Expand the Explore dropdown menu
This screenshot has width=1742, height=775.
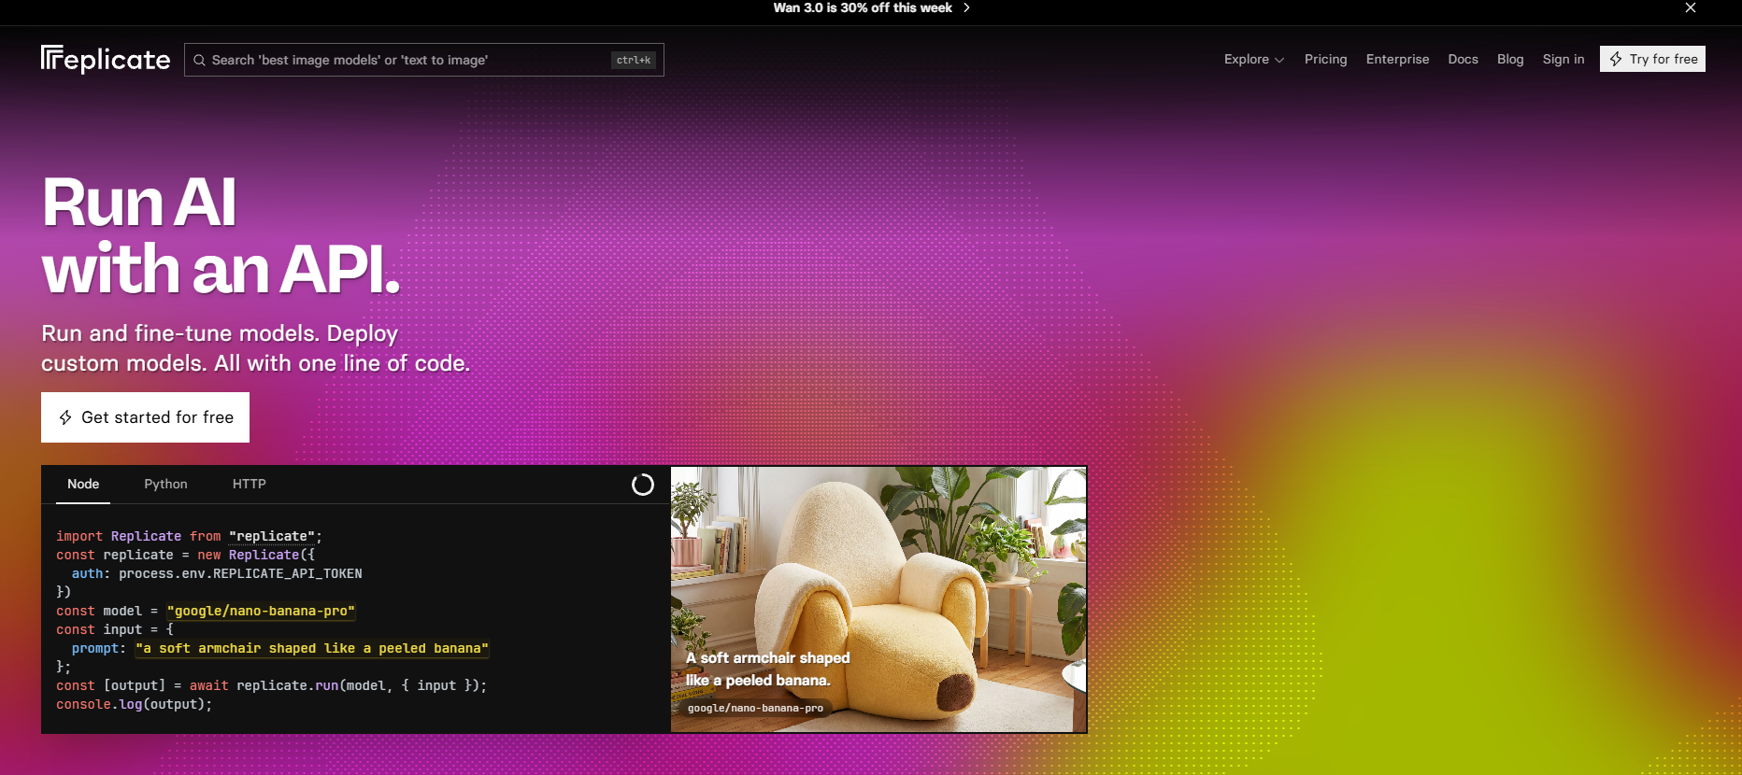(x=1254, y=59)
